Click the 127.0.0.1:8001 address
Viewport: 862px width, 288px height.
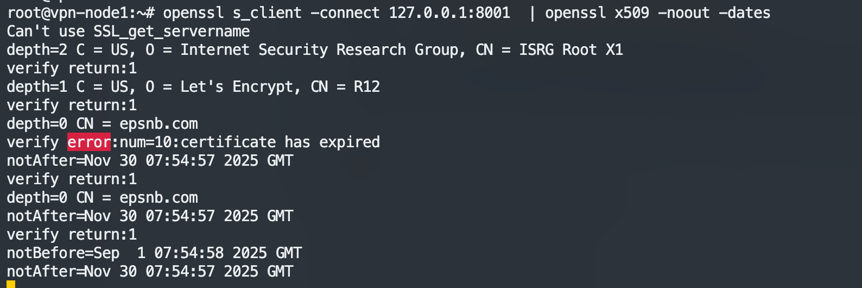pos(449,12)
